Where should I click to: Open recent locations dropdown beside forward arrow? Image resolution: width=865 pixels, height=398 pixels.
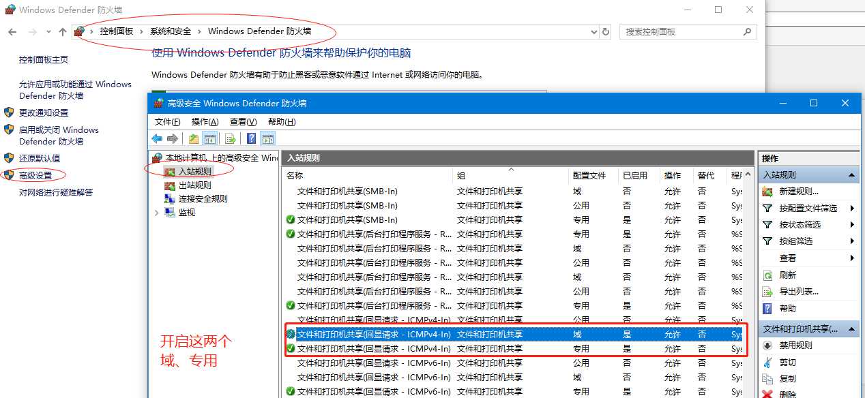48,32
